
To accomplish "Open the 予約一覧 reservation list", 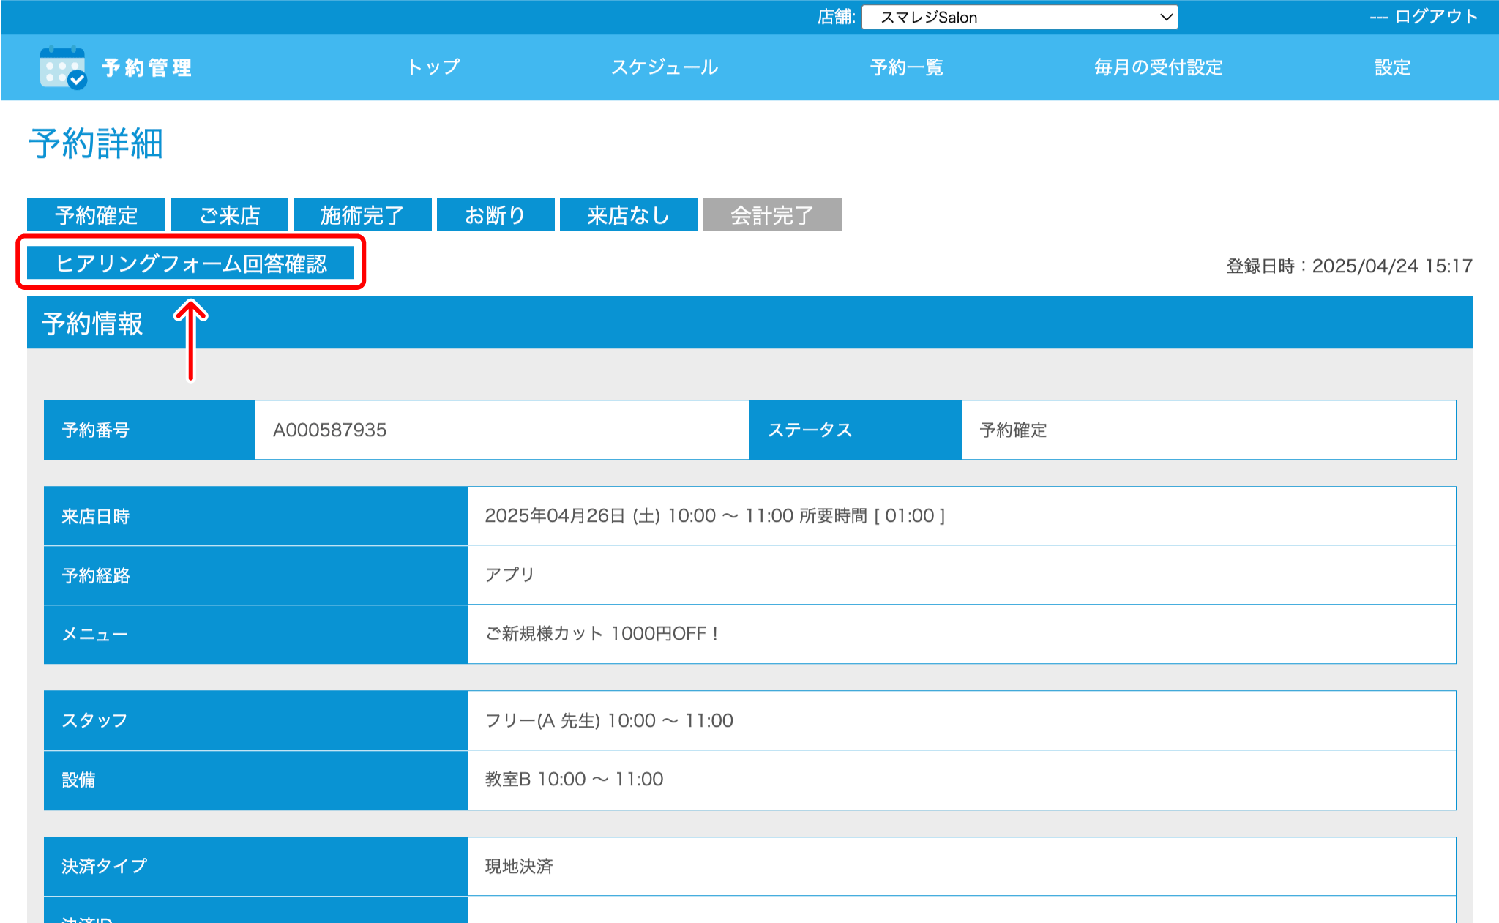I will point(906,67).
